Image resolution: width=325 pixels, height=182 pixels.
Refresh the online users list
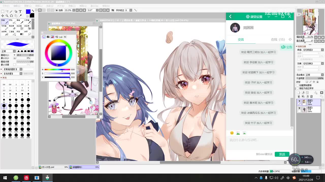[x=290, y=39]
